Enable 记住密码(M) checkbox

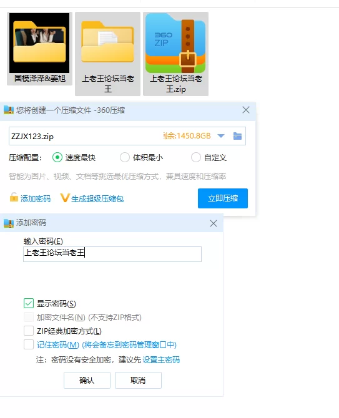(29, 344)
